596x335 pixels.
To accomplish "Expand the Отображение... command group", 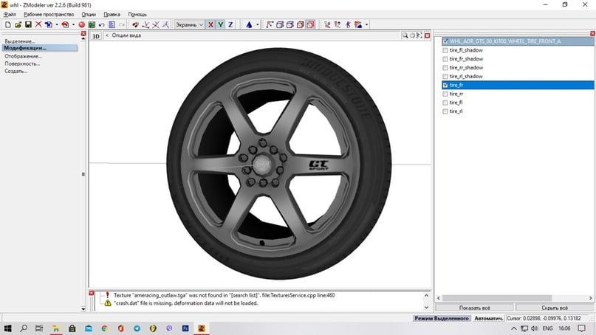I will (23, 56).
